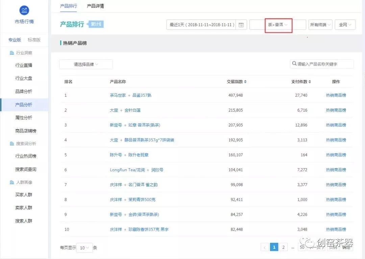Expand the 全网 dropdown

pos(345,25)
